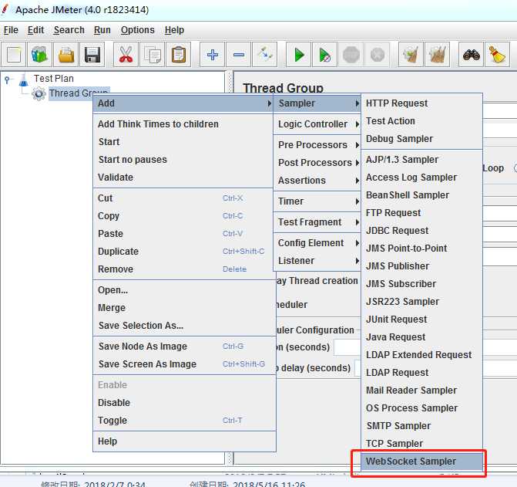517x487 pixels.
Task: Expand the Test Fragment submenu
Action: [x=317, y=222]
